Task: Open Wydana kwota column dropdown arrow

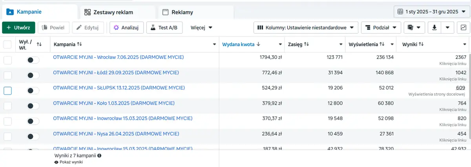Action: click(x=280, y=44)
